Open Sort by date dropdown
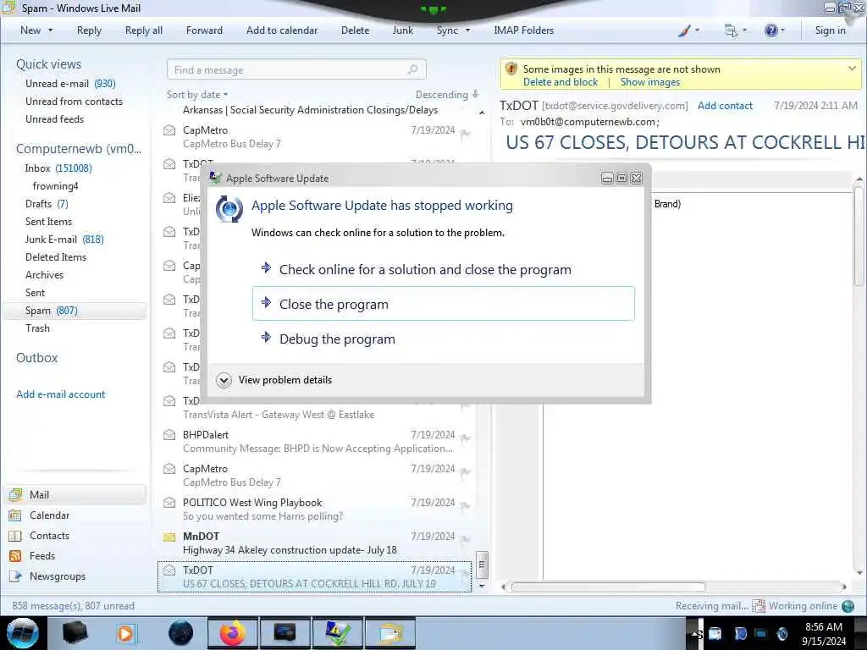The height and width of the screenshot is (650, 867). (x=197, y=95)
